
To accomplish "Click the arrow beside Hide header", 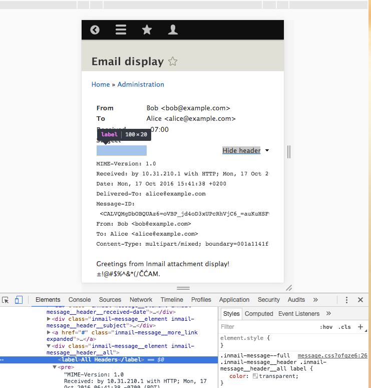I will pos(267,150).
